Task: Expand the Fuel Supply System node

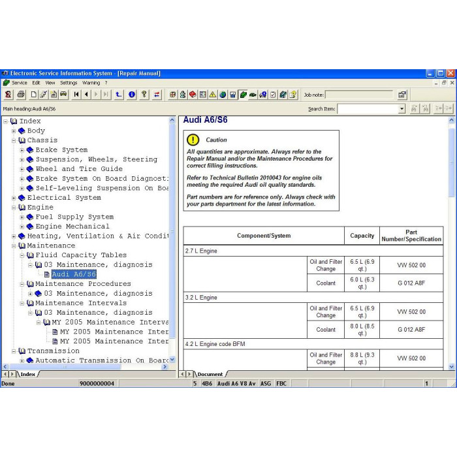Action: (22, 217)
